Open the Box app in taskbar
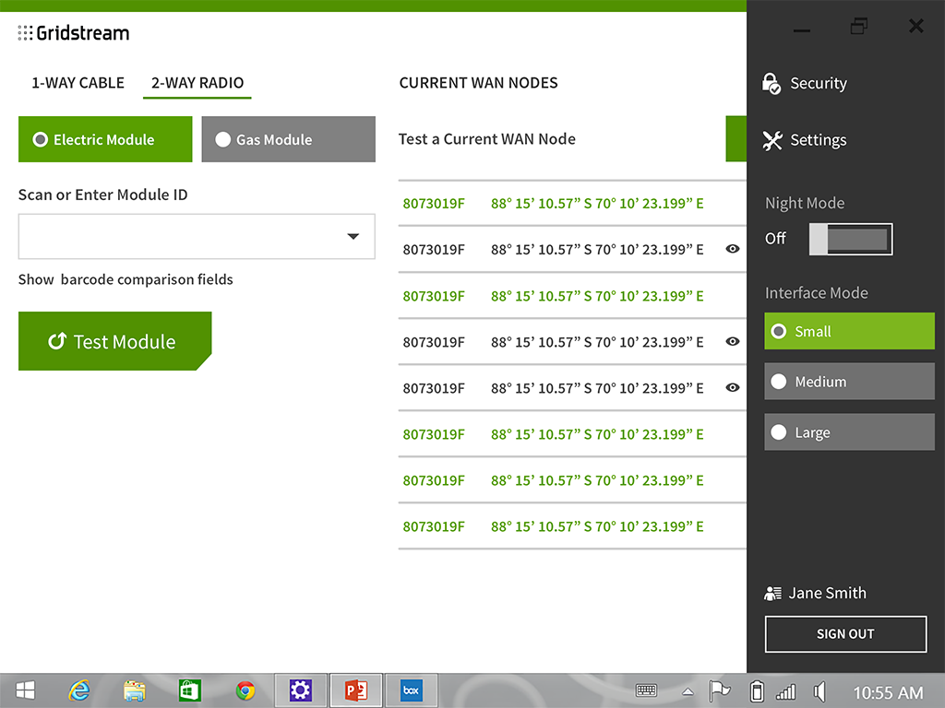The width and height of the screenshot is (945, 708). (411, 690)
